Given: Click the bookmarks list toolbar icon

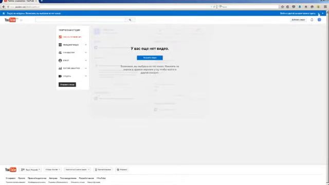Looking at the screenshot, I should click(x=288, y=7).
